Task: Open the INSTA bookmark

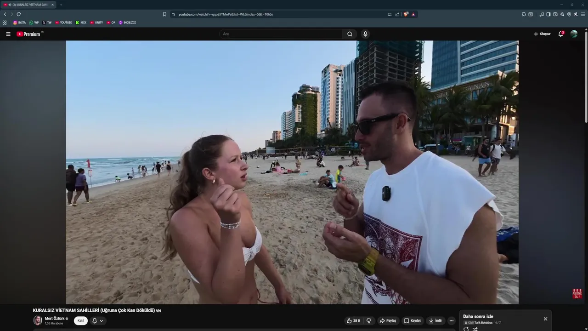Action: (19, 23)
